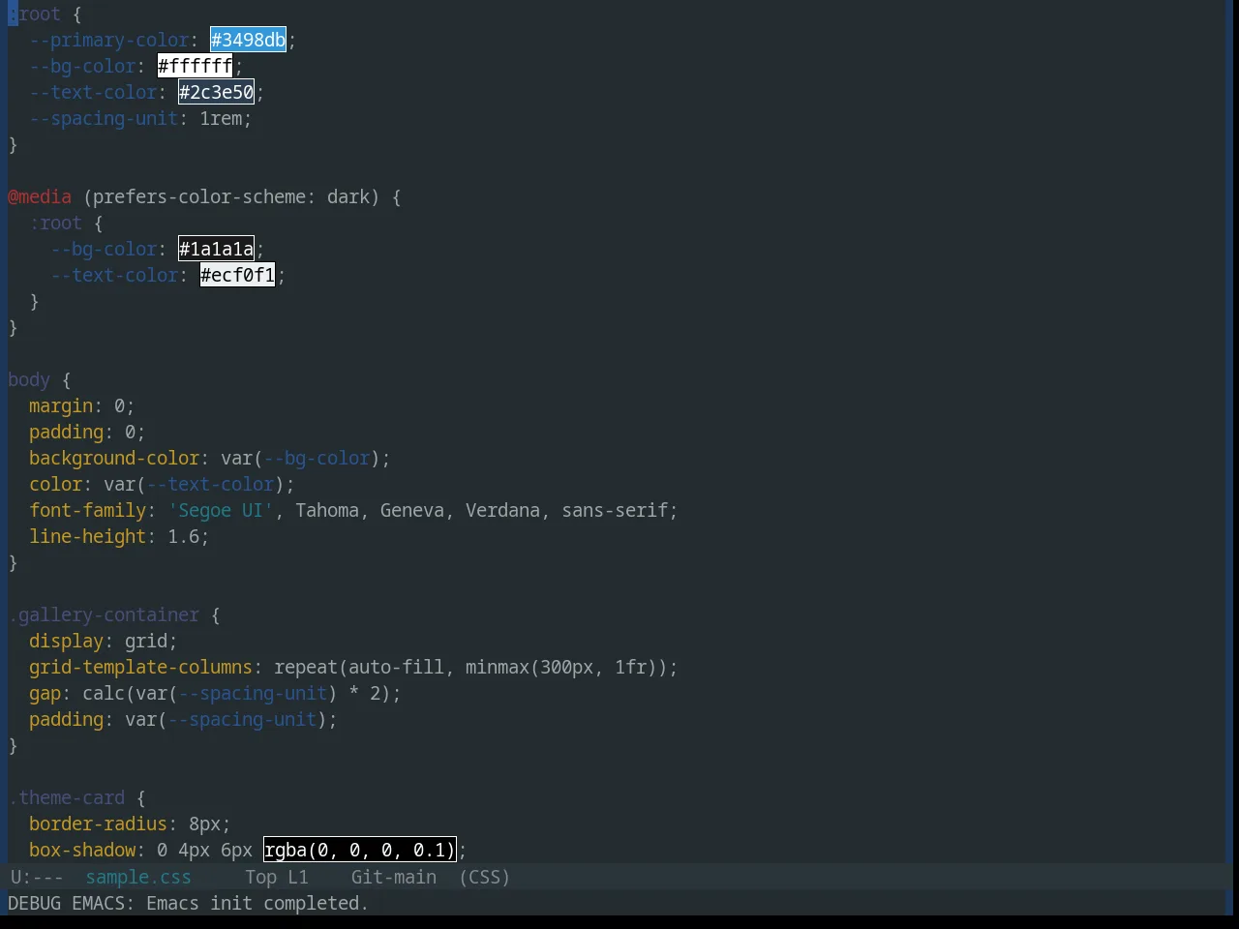Click the 'Segoe UI' string
The image size is (1239, 929).
221,510
